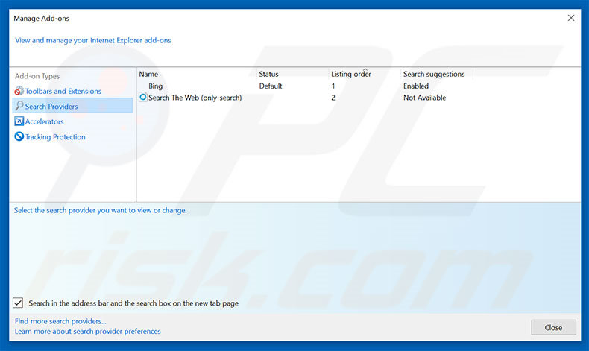The image size is (589, 351).
Task: Open the Accelerators add-on type
Action: (x=44, y=121)
